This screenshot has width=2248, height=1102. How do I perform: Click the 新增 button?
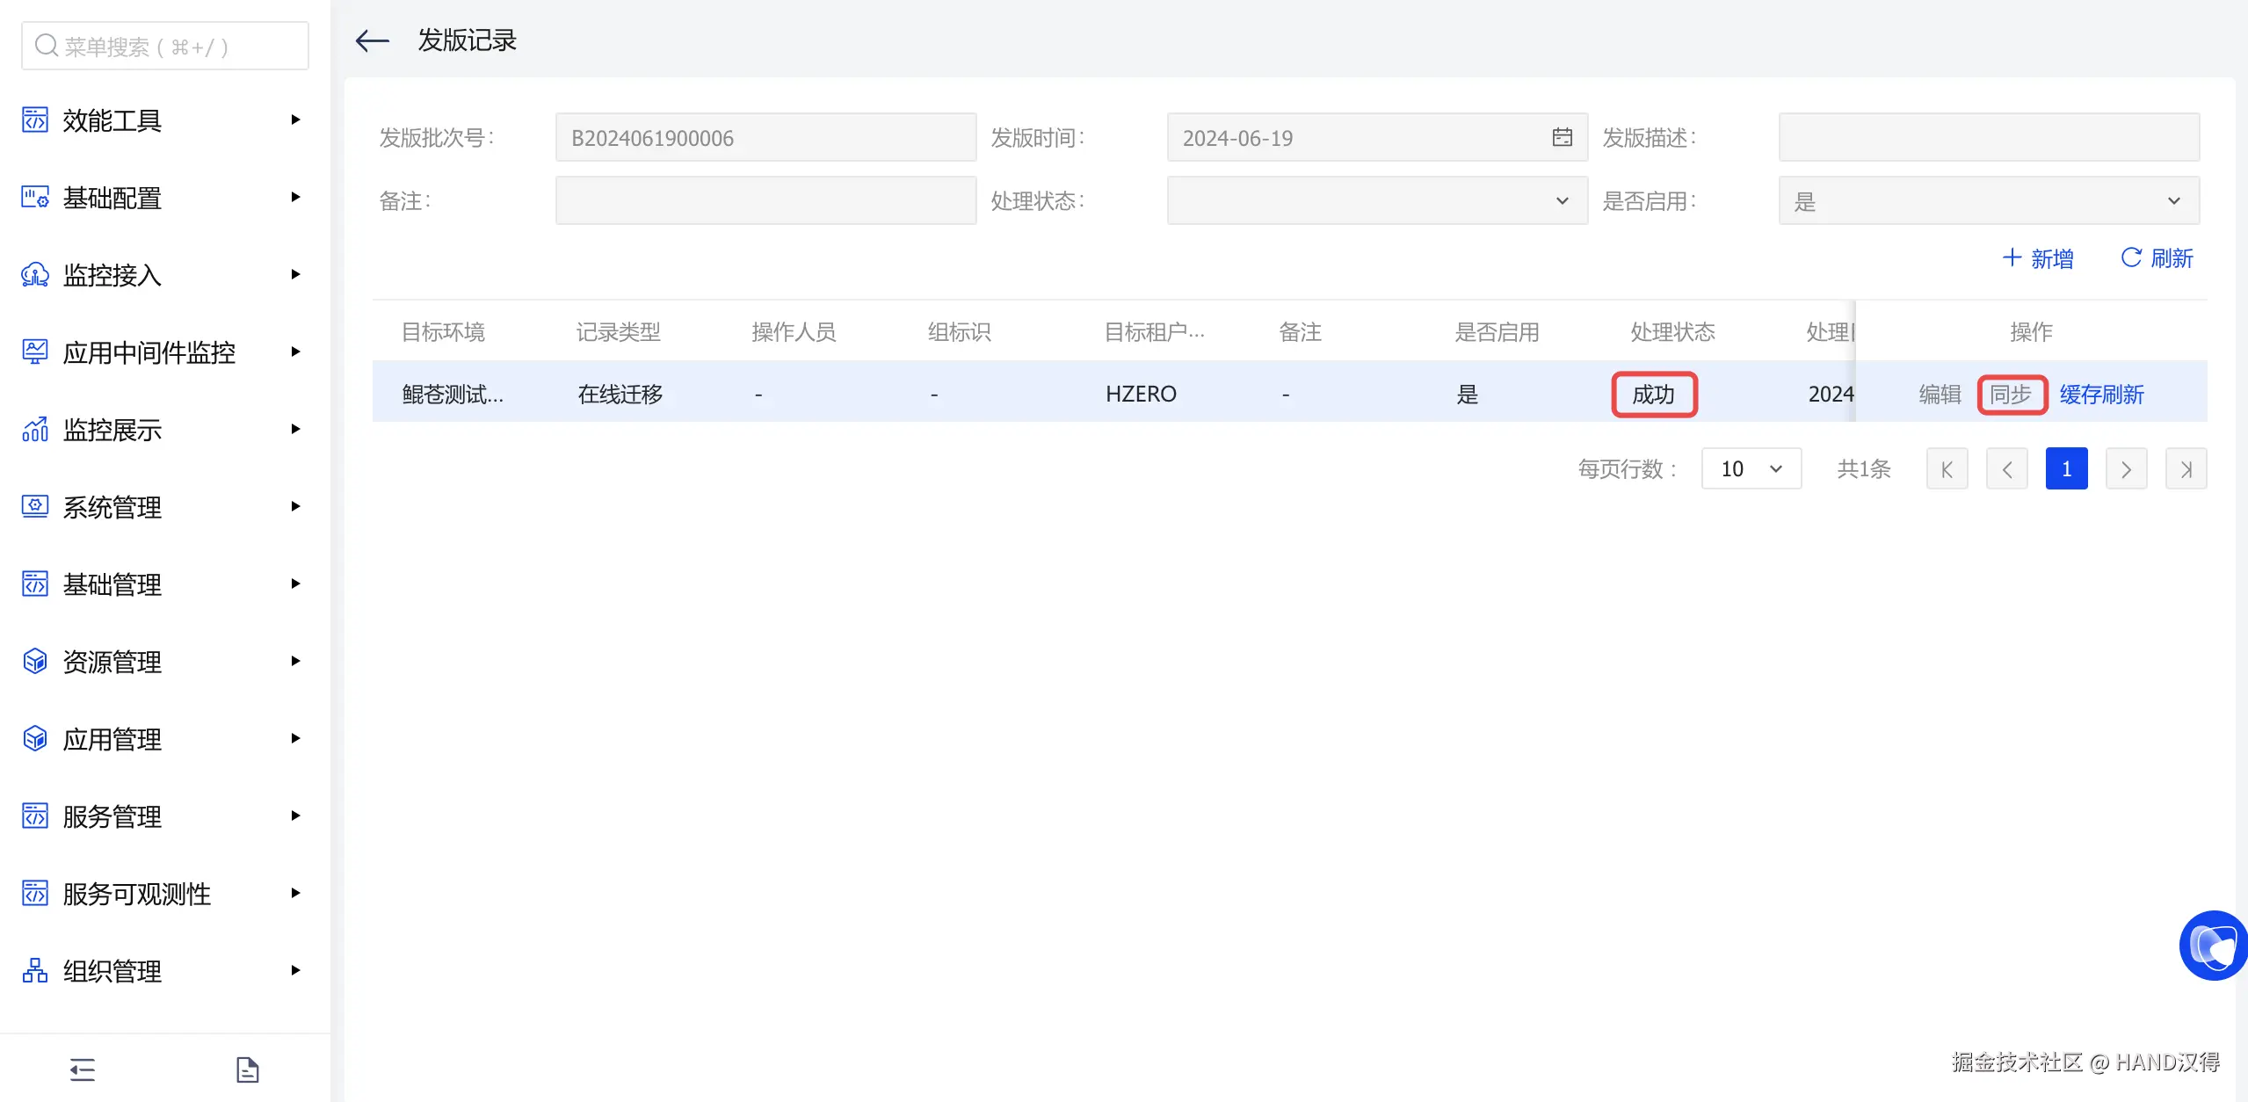(2038, 258)
